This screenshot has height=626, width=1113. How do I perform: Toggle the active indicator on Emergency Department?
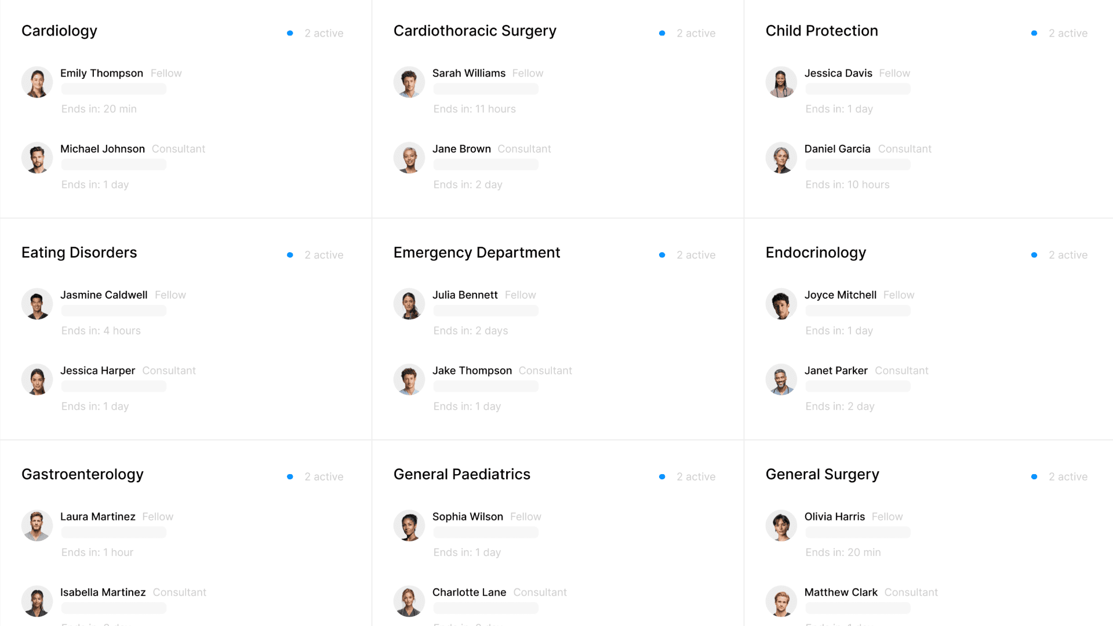click(662, 255)
